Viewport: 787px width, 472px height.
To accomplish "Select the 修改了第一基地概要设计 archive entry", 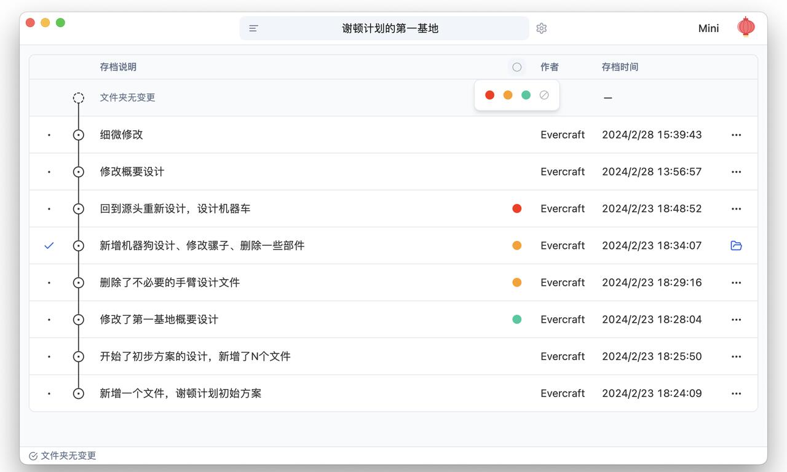I will (x=159, y=320).
